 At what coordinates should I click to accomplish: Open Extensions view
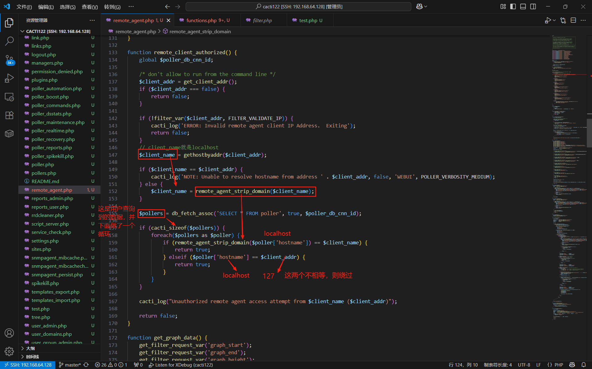pyautogui.click(x=9, y=115)
